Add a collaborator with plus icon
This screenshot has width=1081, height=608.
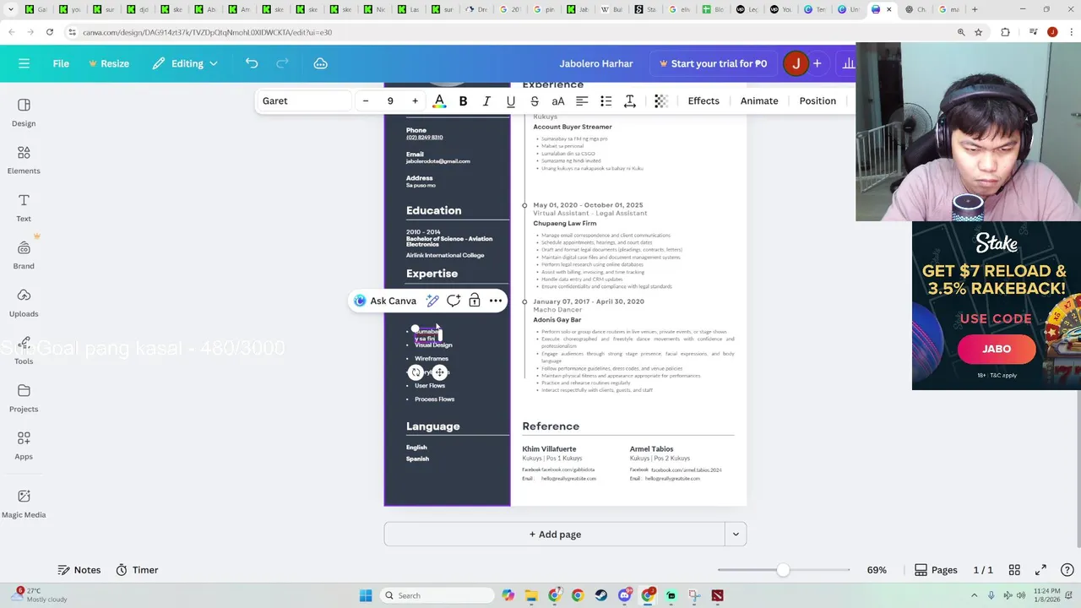point(817,63)
